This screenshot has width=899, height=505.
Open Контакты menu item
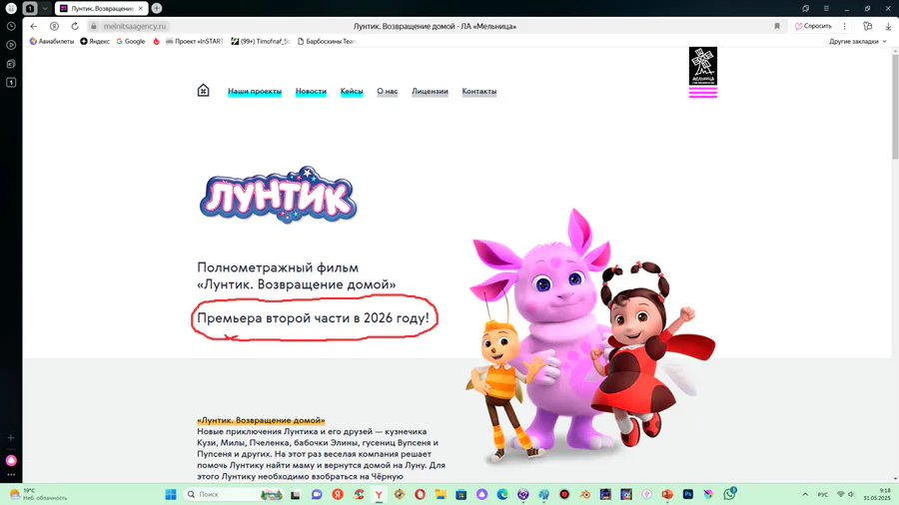pos(479,91)
